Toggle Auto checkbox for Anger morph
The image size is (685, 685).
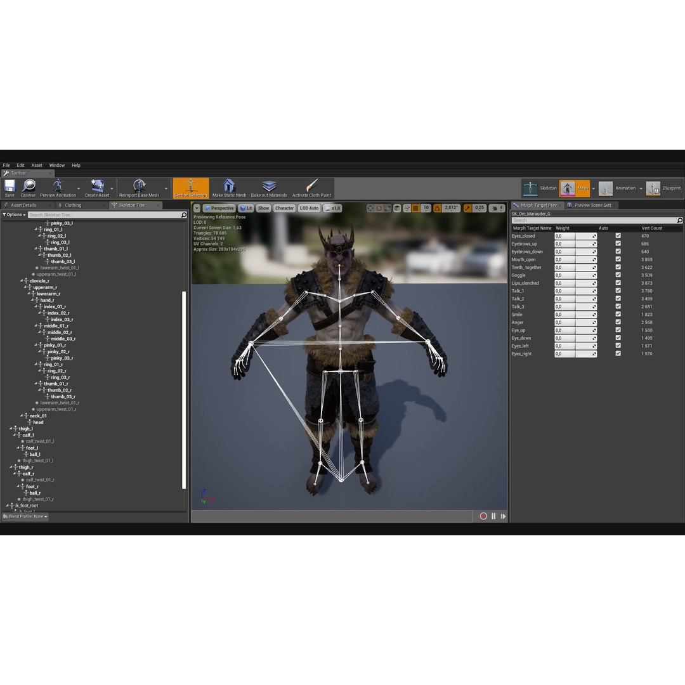point(618,322)
